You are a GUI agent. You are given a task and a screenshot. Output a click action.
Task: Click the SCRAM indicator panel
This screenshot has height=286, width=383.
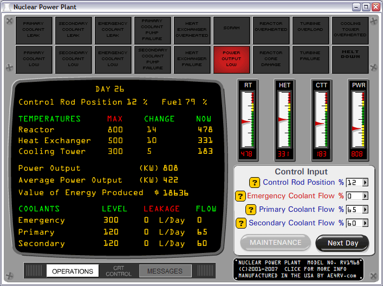(231, 30)
